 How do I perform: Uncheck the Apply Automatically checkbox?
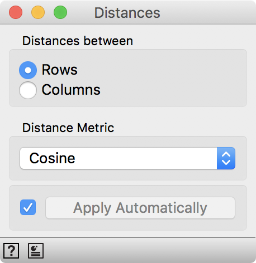(28, 207)
